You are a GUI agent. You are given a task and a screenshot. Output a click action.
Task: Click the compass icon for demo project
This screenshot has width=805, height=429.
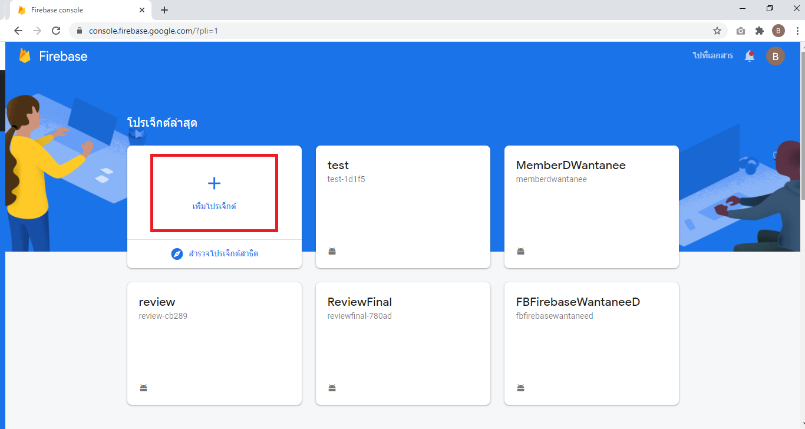pyautogui.click(x=177, y=254)
